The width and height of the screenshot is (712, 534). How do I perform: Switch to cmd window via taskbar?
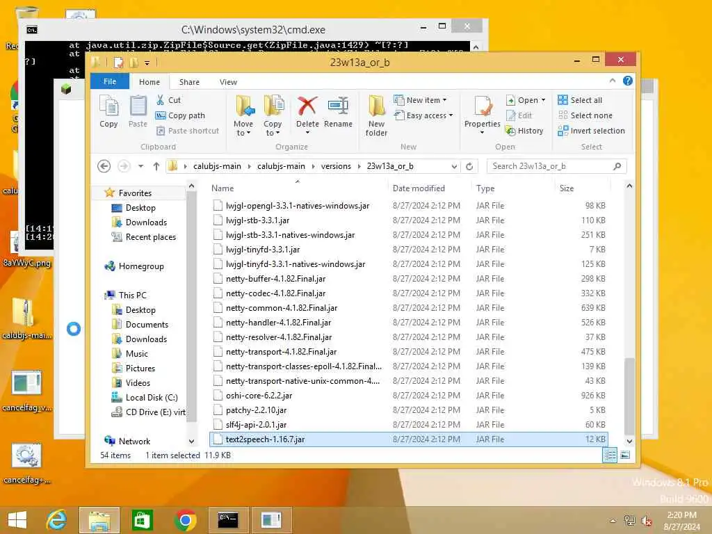tap(228, 520)
